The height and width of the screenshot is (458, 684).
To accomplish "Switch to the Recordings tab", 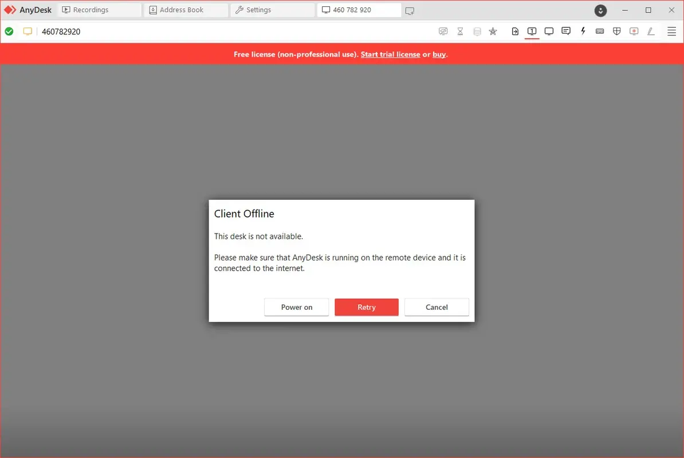I will [x=86, y=10].
